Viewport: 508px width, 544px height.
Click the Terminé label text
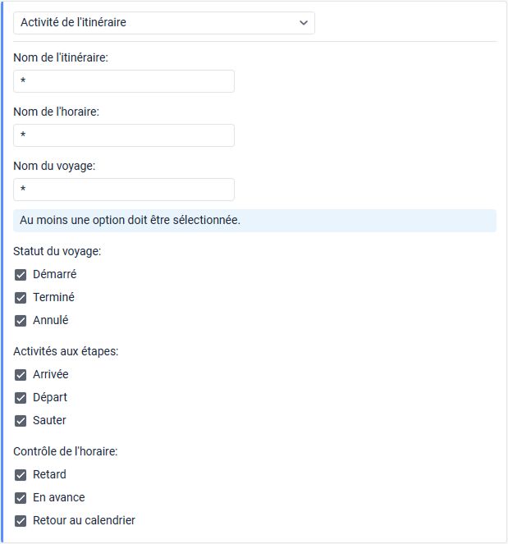tap(53, 298)
